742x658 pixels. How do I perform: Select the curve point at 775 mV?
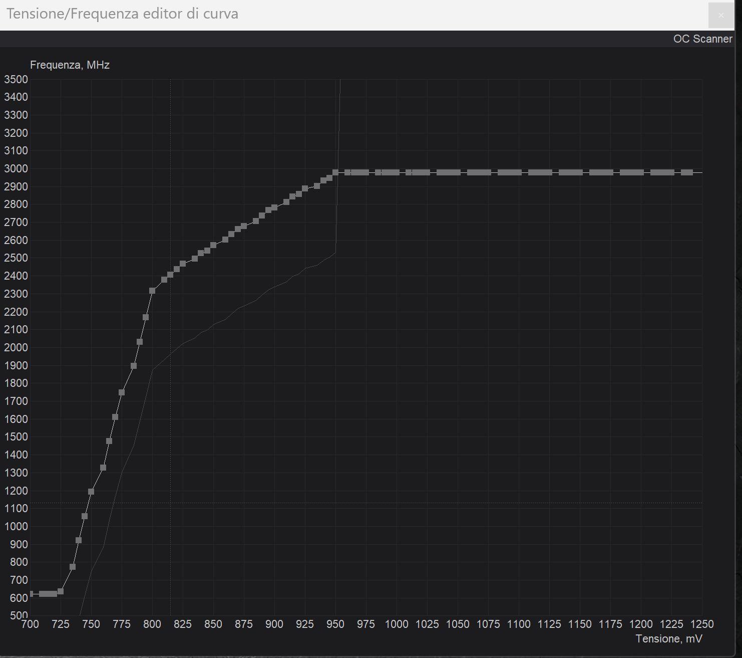click(122, 392)
